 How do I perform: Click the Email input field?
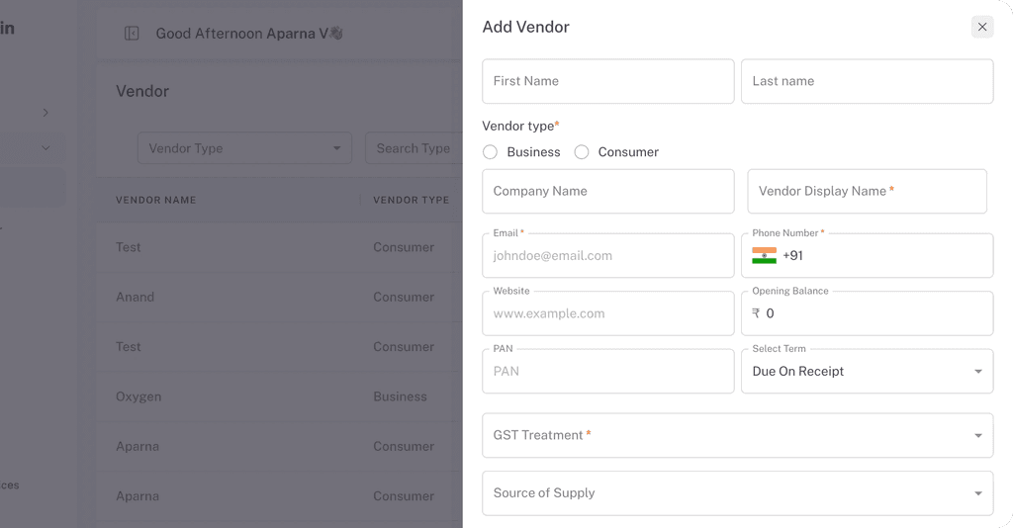coord(608,256)
